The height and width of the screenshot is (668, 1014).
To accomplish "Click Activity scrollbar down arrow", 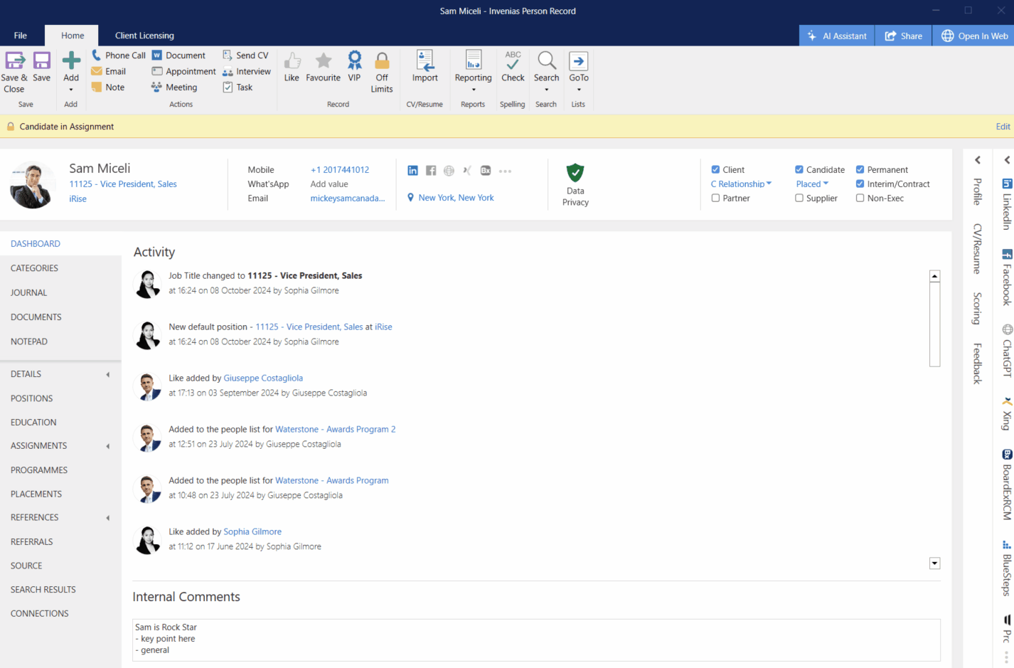I will pos(935,563).
